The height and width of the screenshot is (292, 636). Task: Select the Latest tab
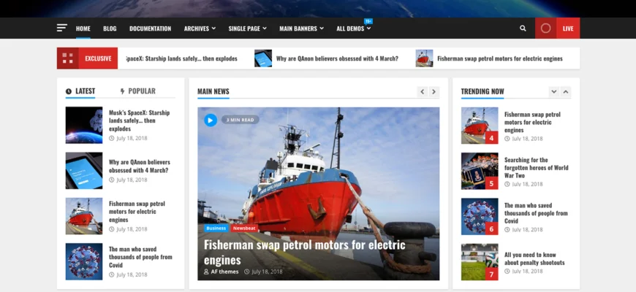(x=80, y=91)
